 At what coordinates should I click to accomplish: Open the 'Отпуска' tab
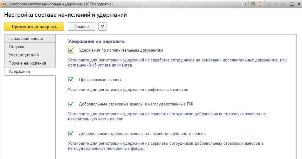[30, 47]
